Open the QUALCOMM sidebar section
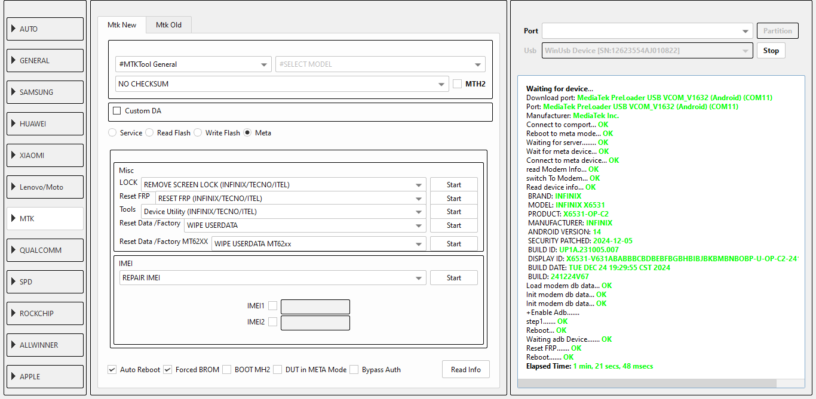The image size is (816, 399). 45,250
